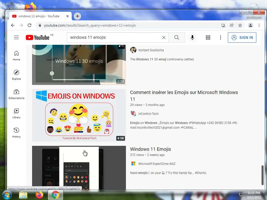
Task: Click the Norbert Gostischa channel avatar
Action: 133,50
